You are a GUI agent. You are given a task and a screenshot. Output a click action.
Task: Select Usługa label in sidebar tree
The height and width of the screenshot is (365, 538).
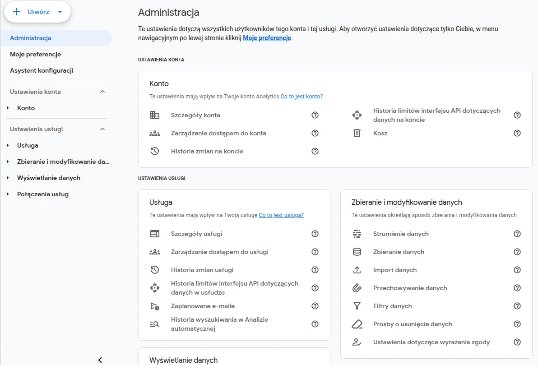pyautogui.click(x=28, y=145)
